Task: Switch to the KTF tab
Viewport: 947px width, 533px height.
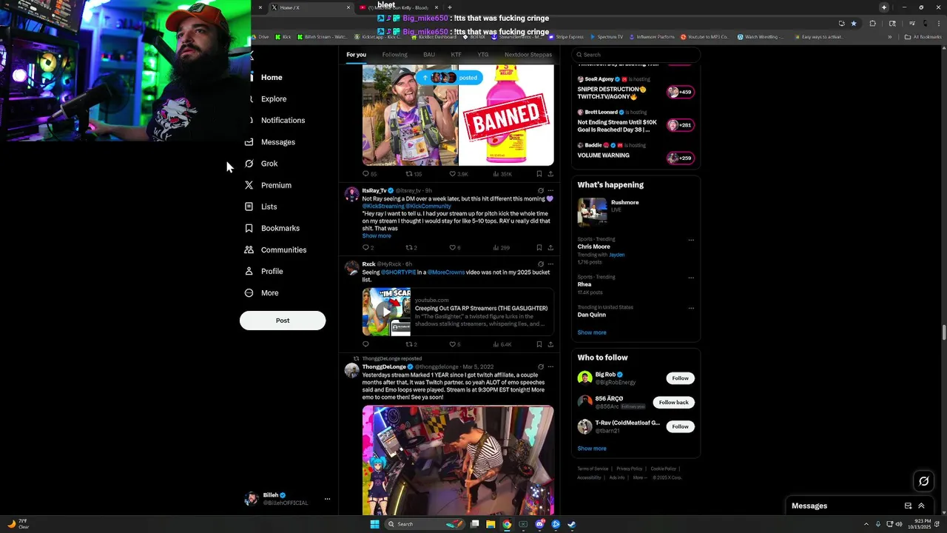Action: [x=456, y=54]
